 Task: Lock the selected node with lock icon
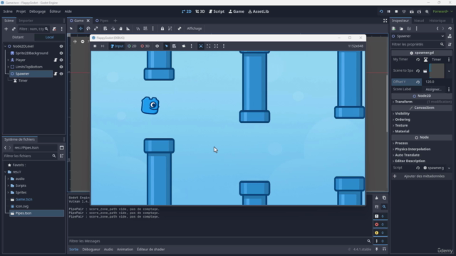pyautogui.click(x=162, y=28)
